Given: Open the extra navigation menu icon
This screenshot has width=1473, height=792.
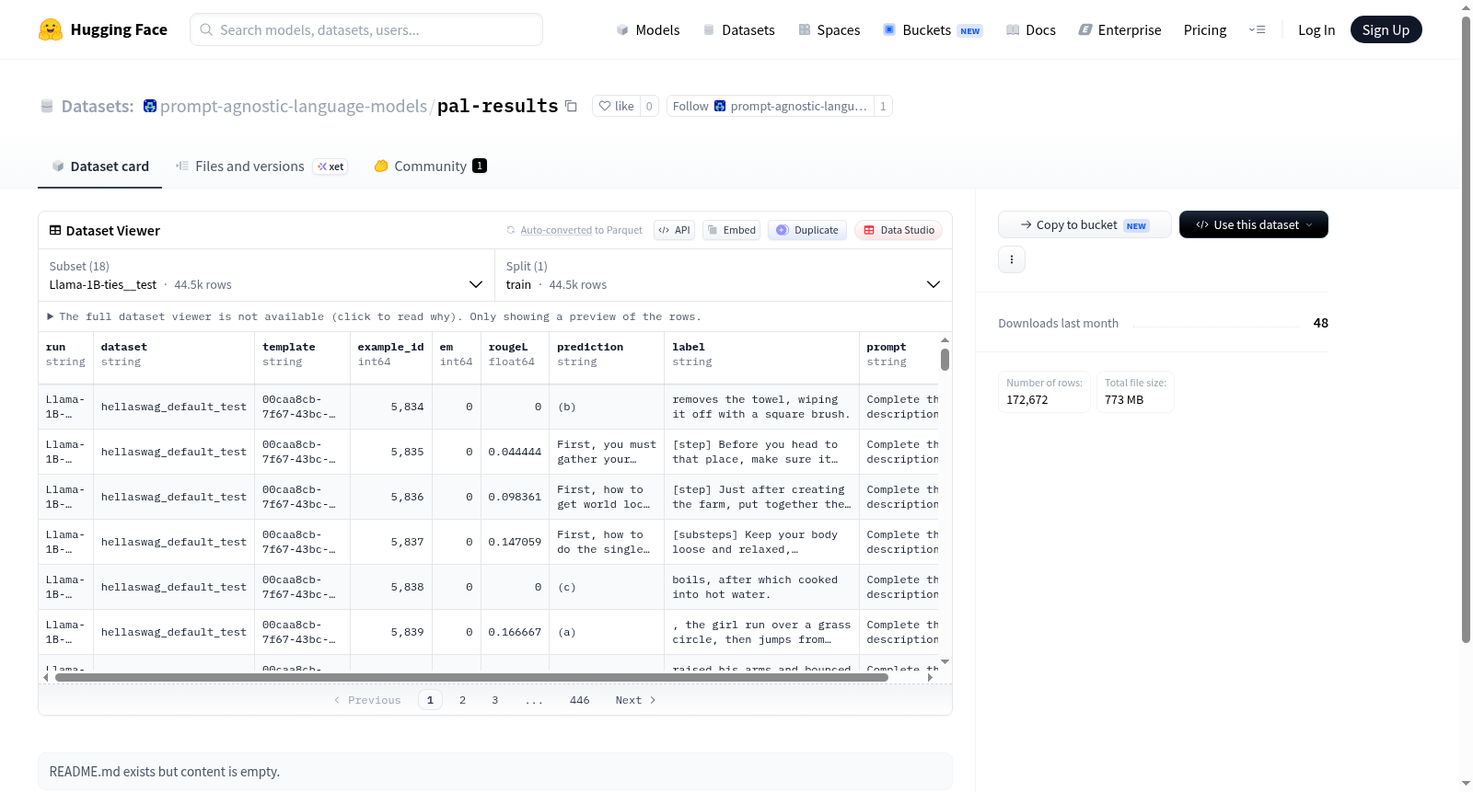Looking at the screenshot, I should coord(1257,29).
